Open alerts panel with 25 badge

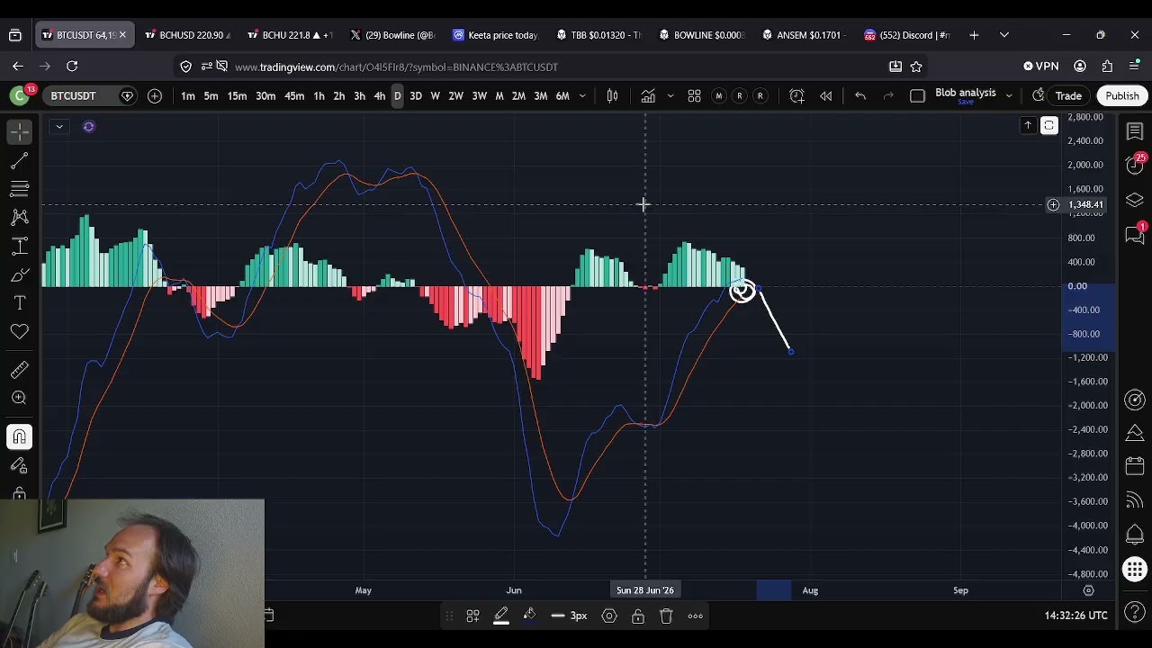coord(1134,166)
